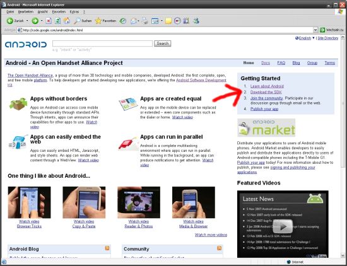Image resolution: width=347 pixels, height=266 pixels.
Task: Click the Search button next to search box
Action: coord(162,43)
